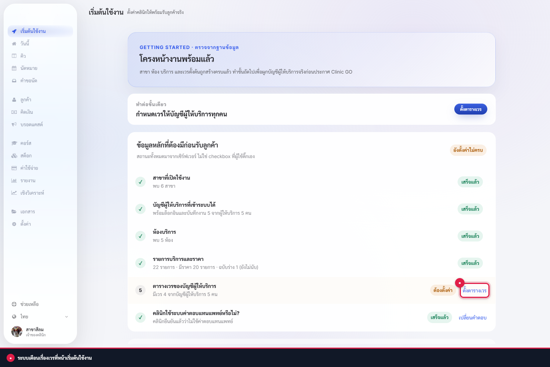Open สต็อก stock boxes icon
550x367 pixels.
pyautogui.click(x=14, y=156)
